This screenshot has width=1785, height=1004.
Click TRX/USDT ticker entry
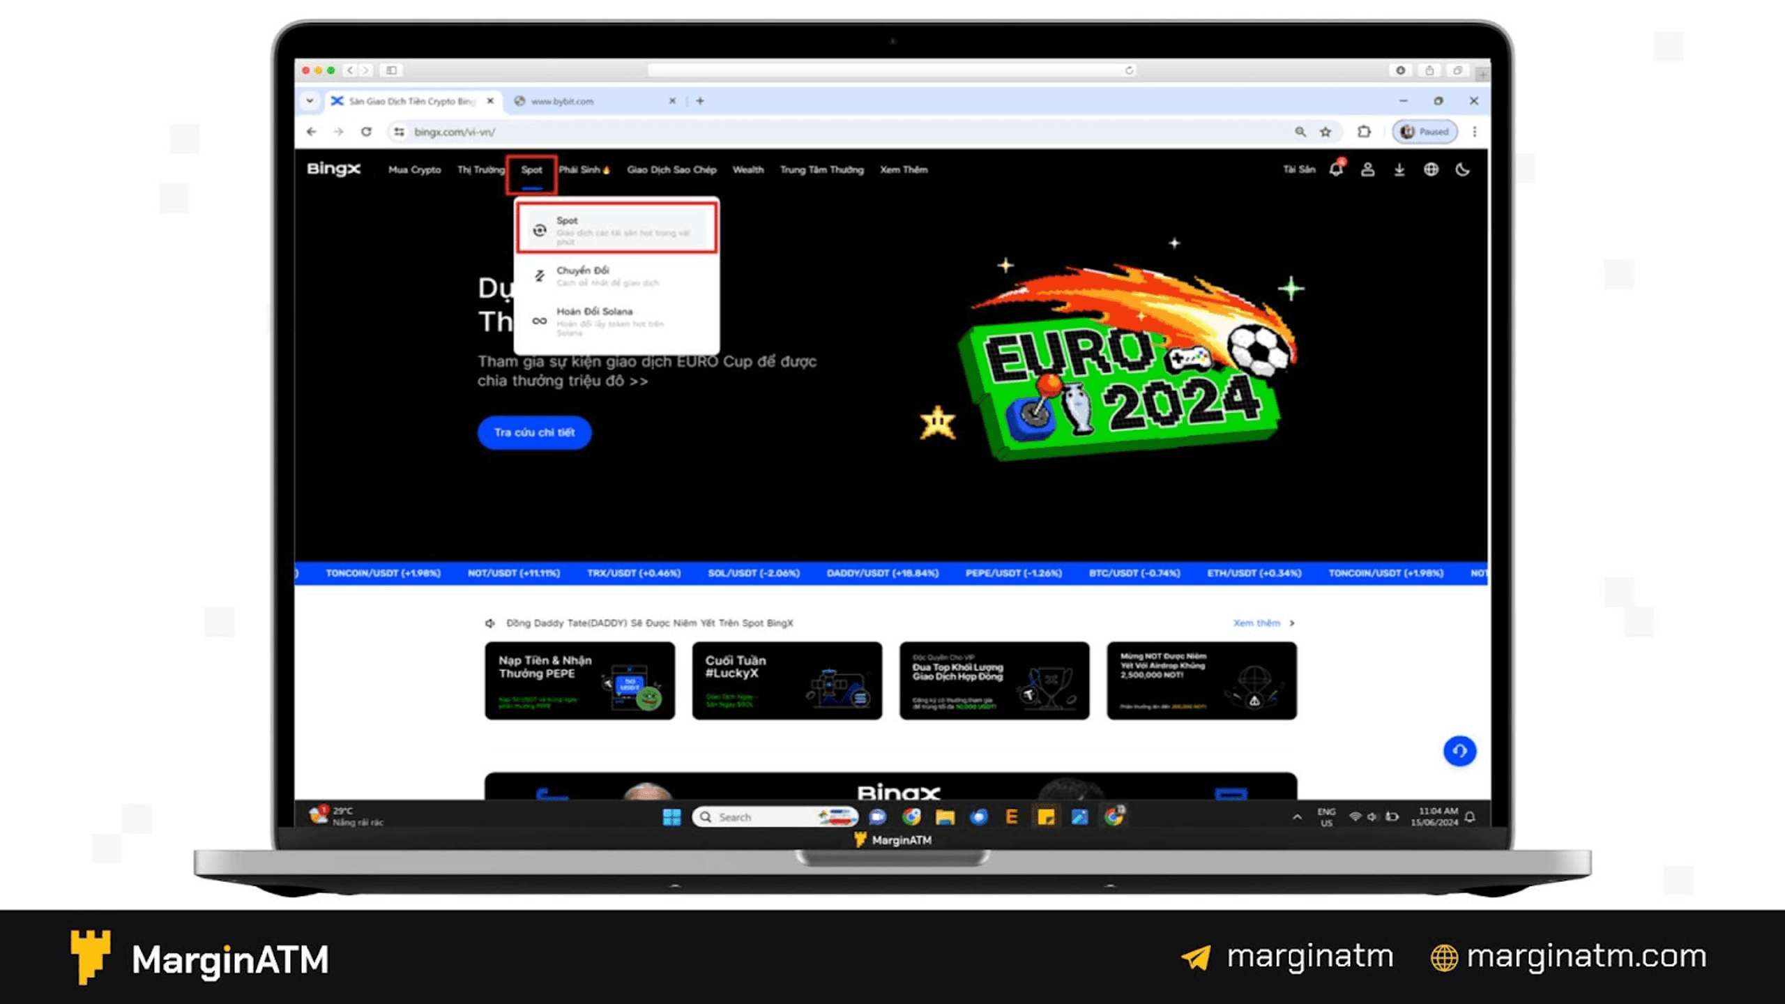(x=633, y=573)
